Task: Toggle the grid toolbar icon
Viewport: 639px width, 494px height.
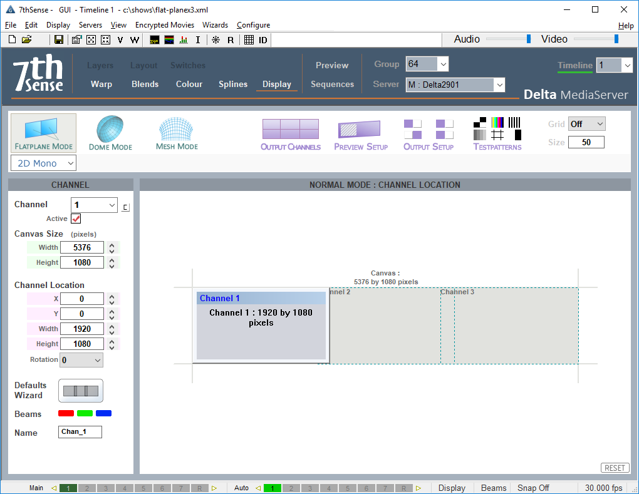Action: pos(249,40)
